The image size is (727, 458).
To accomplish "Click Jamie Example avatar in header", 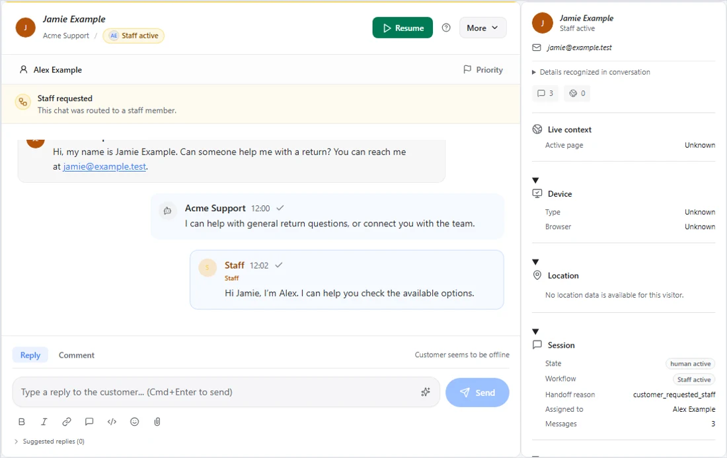I will tap(26, 27).
